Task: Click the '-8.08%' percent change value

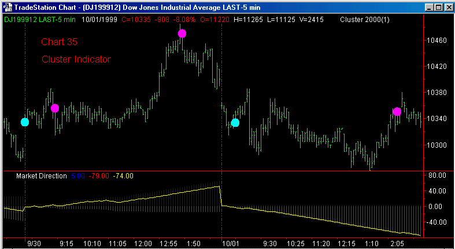Action: pos(184,20)
